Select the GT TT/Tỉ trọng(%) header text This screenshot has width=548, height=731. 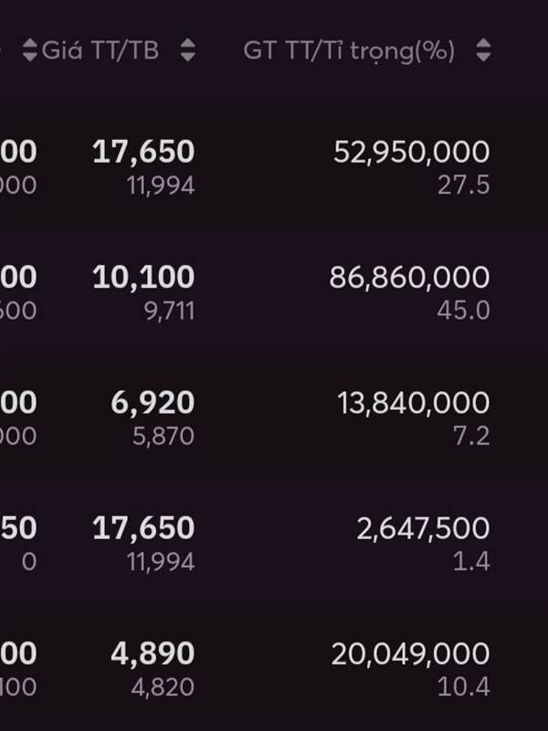pos(349,51)
